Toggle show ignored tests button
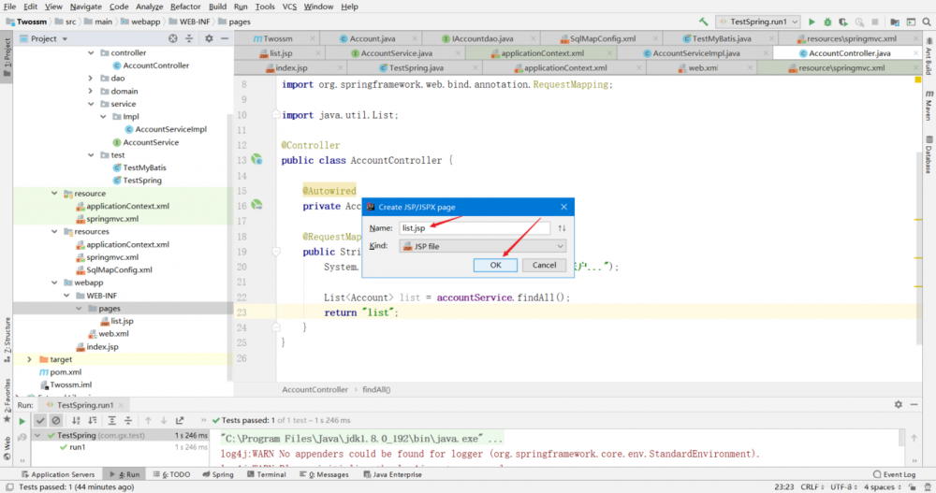936x493 pixels. [56, 421]
